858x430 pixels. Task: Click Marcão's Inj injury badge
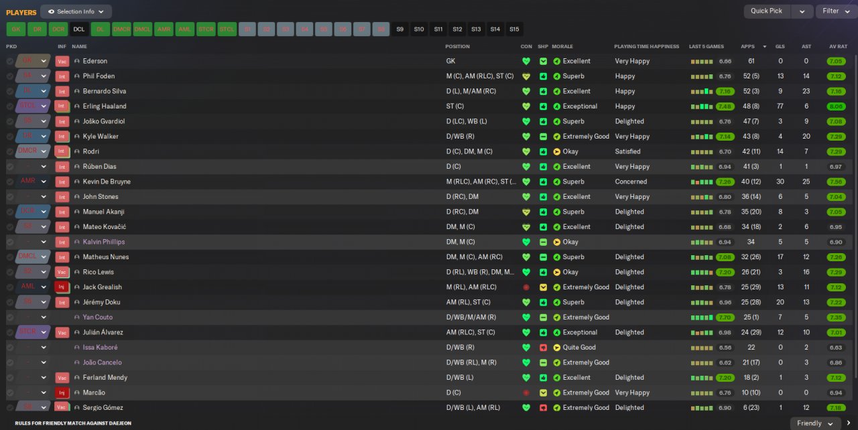(x=62, y=392)
